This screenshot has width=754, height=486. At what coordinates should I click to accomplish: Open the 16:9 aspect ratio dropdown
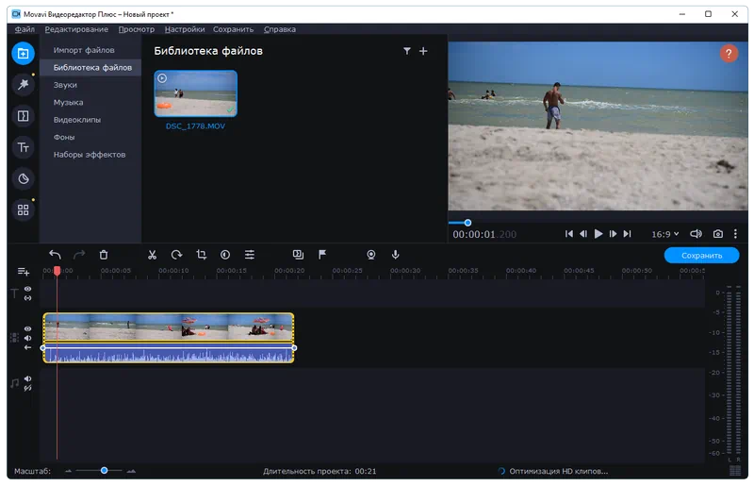(x=665, y=234)
